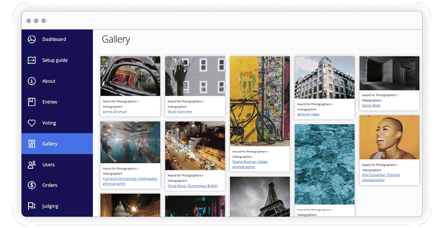This screenshot has width=444, height=228.
Task: Click the Dashboard clock icon
Action: tap(31, 39)
